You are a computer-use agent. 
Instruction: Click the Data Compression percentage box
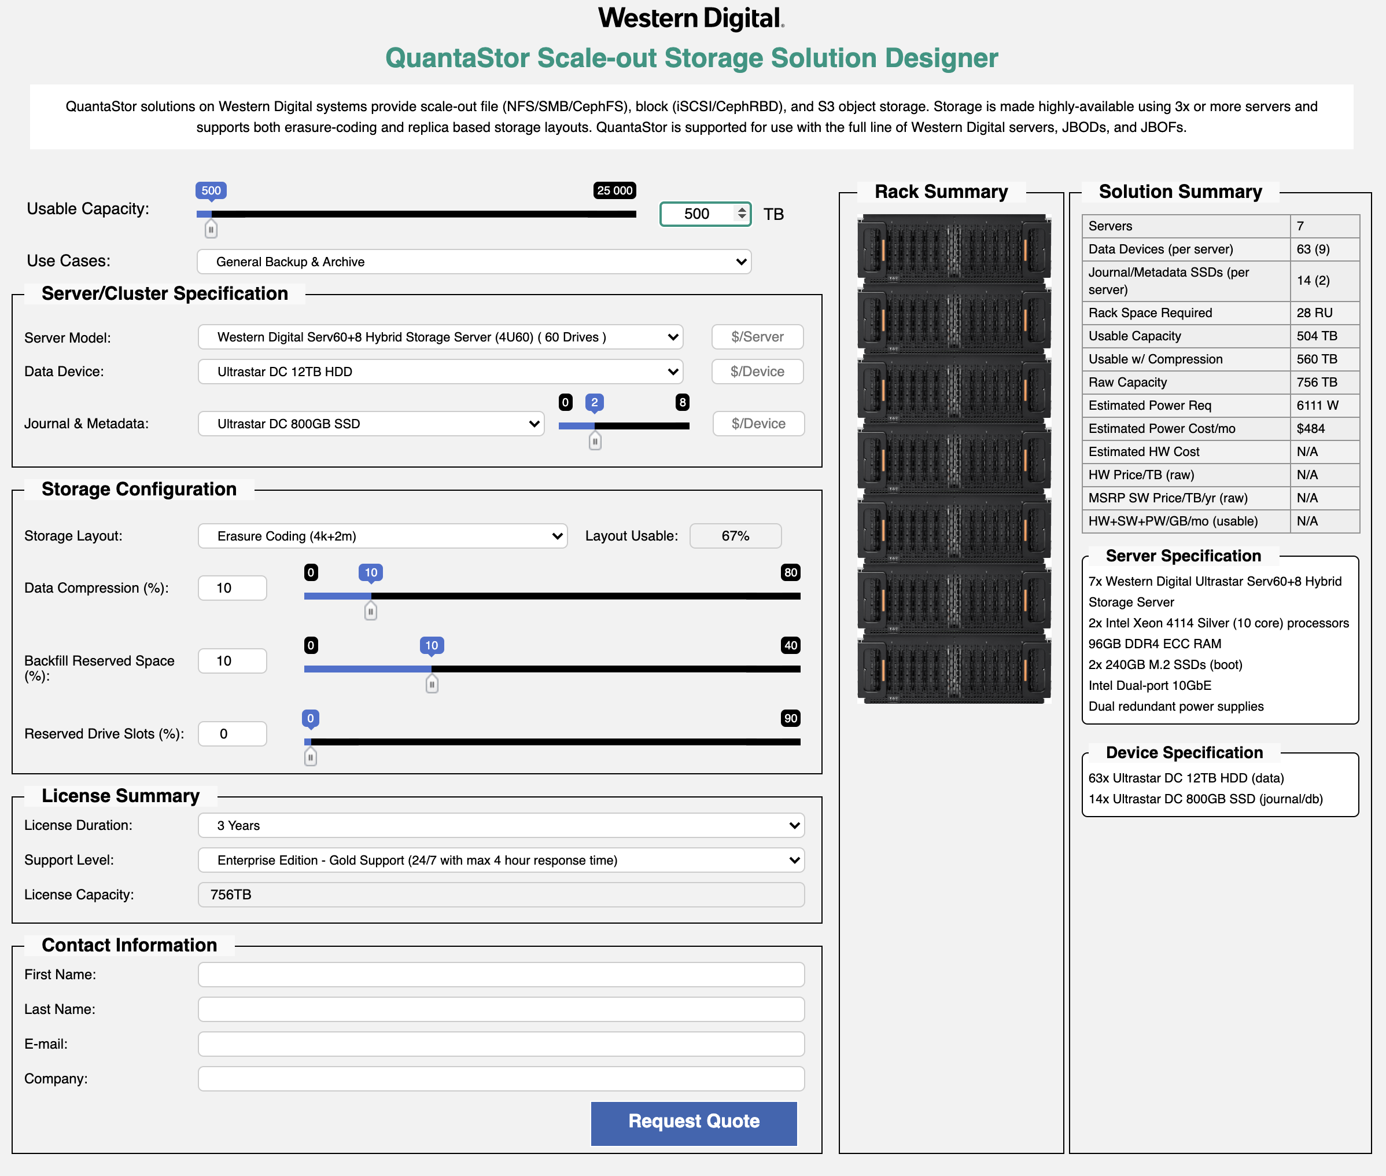(232, 588)
